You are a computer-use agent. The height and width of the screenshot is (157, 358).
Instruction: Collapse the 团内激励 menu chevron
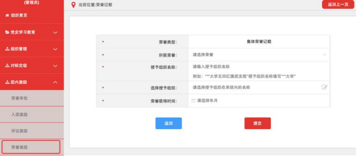[x=55, y=82]
